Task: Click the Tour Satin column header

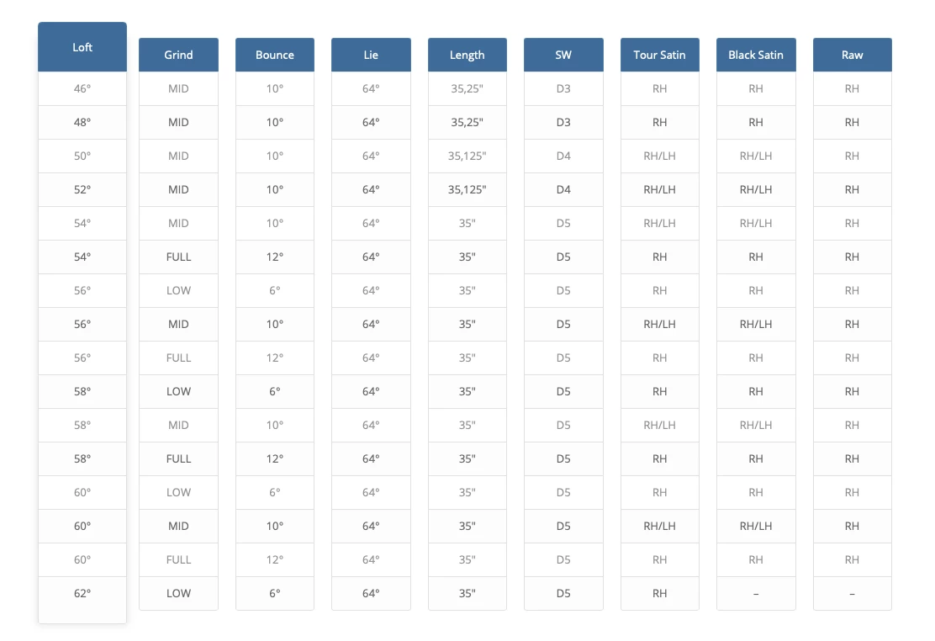Action: pos(659,55)
